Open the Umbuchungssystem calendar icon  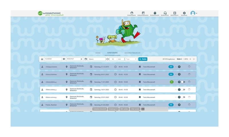tap(143, 13)
